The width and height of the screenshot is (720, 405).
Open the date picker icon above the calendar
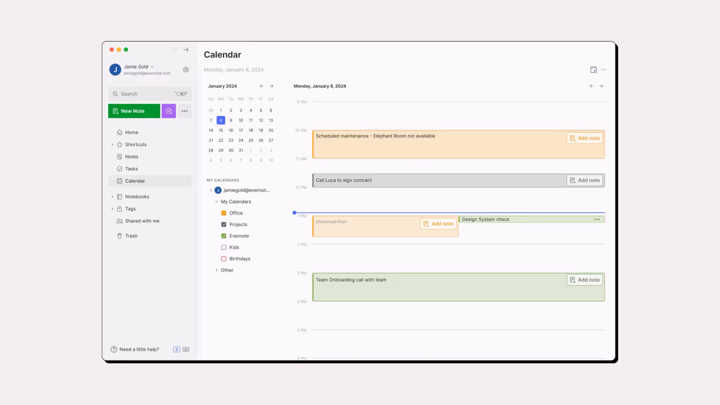593,69
